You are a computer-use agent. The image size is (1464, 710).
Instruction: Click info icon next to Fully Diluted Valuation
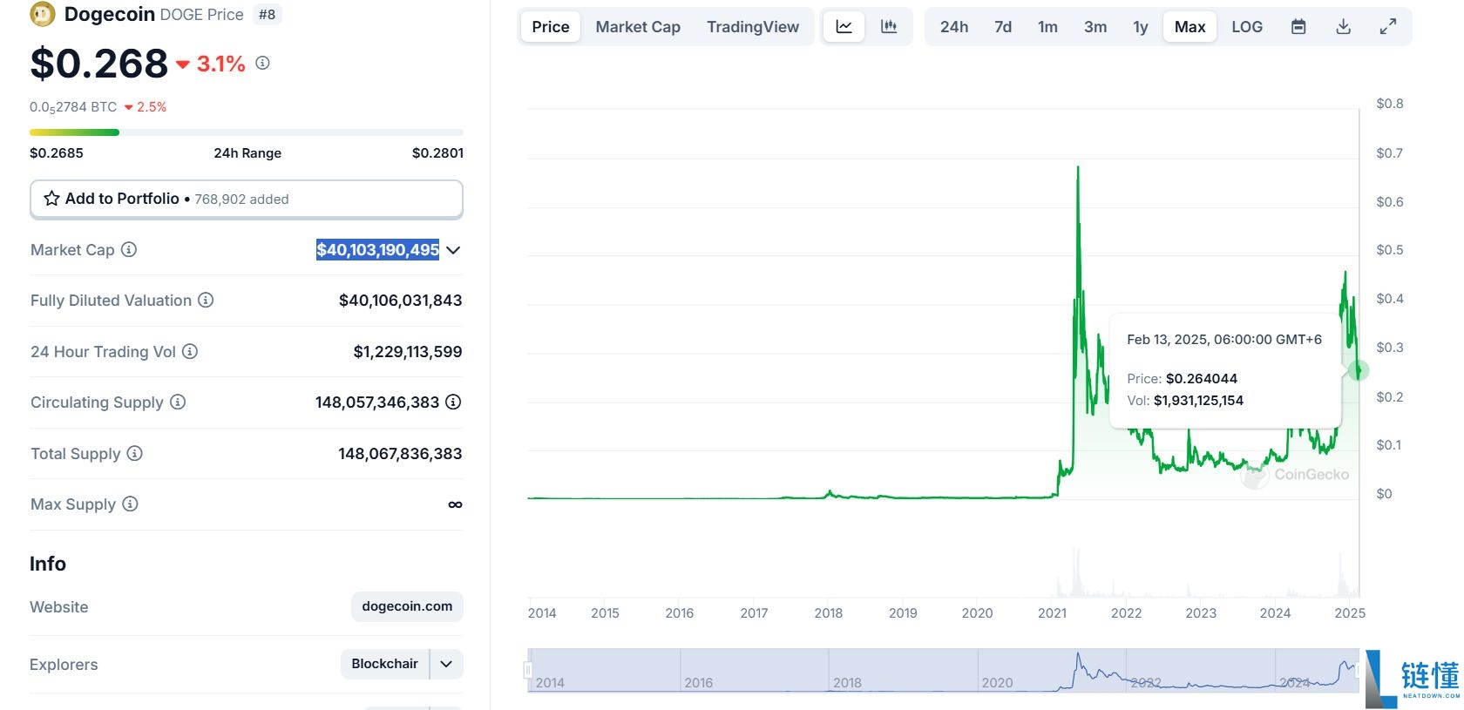pos(206,301)
